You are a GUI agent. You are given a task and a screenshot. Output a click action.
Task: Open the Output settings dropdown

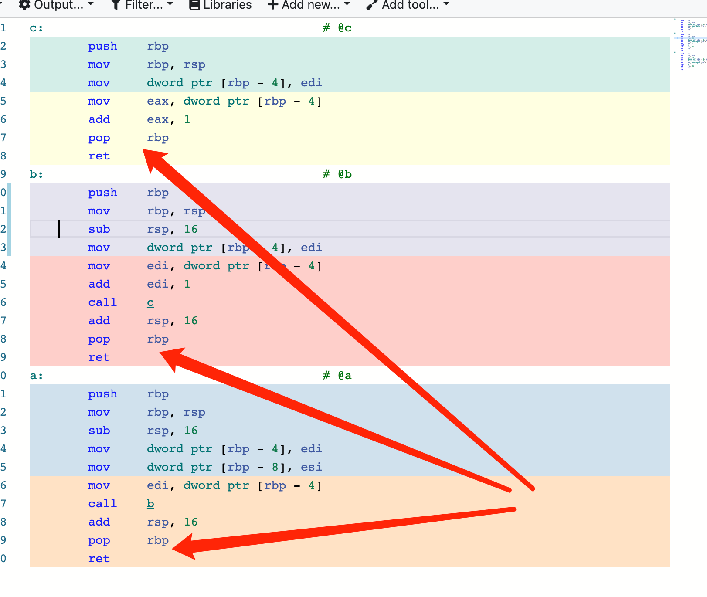click(x=57, y=5)
